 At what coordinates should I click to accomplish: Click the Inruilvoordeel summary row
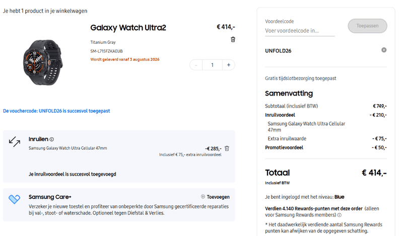click(326, 115)
